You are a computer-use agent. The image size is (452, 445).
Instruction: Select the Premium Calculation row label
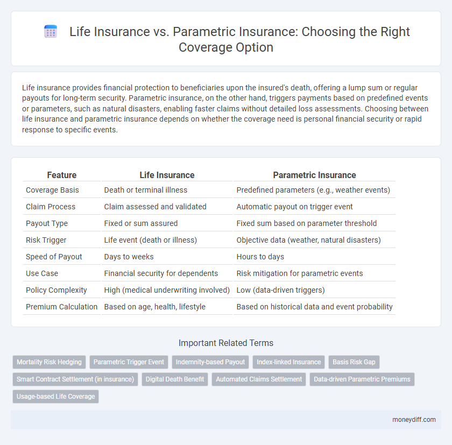[62, 307]
